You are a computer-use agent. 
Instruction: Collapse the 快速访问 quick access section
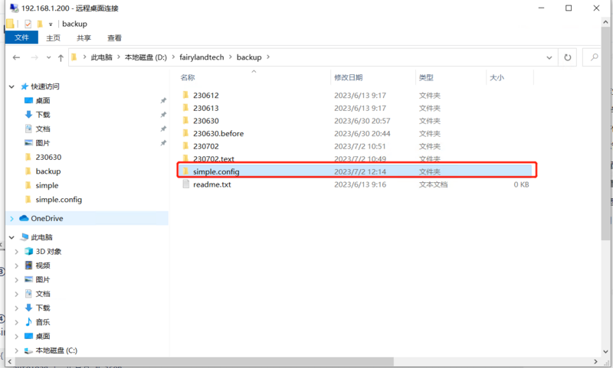11,86
